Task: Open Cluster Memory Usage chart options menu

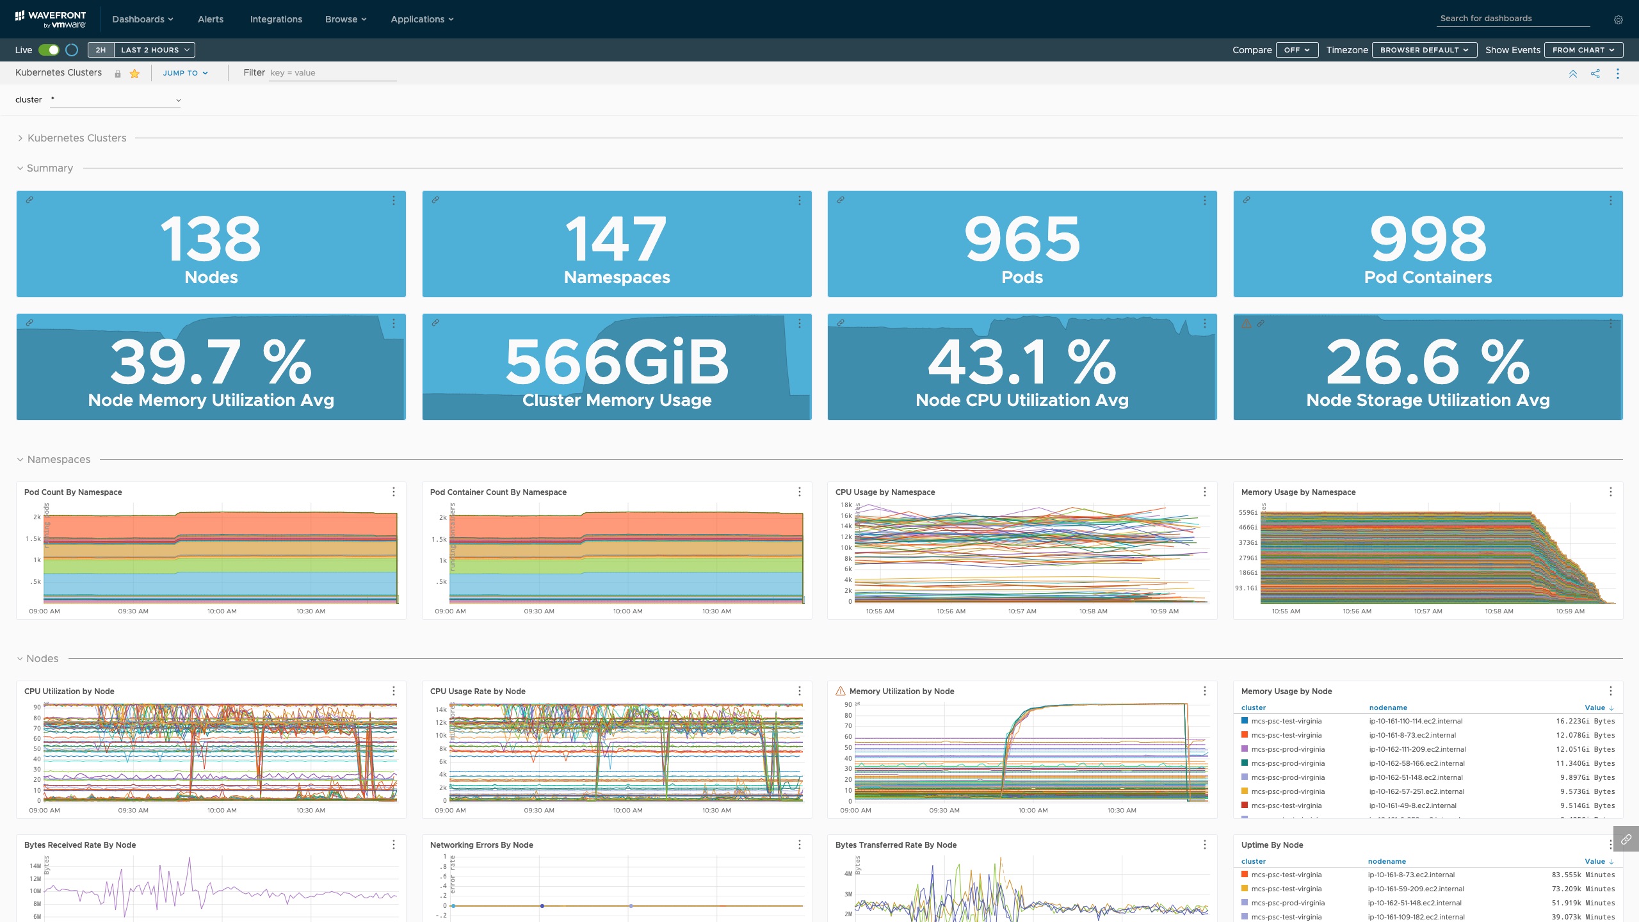Action: [x=799, y=323]
